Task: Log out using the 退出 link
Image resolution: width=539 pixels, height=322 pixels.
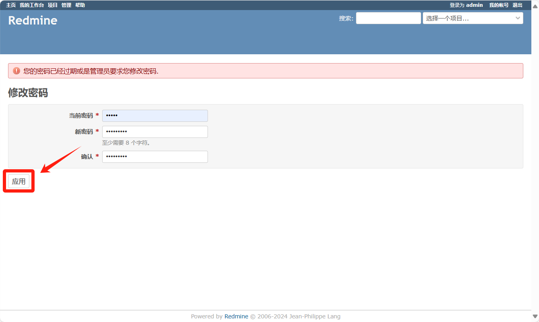Action: coord(517,5)
